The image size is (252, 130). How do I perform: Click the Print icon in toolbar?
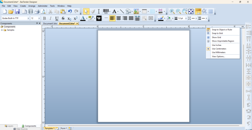[37, 11]
